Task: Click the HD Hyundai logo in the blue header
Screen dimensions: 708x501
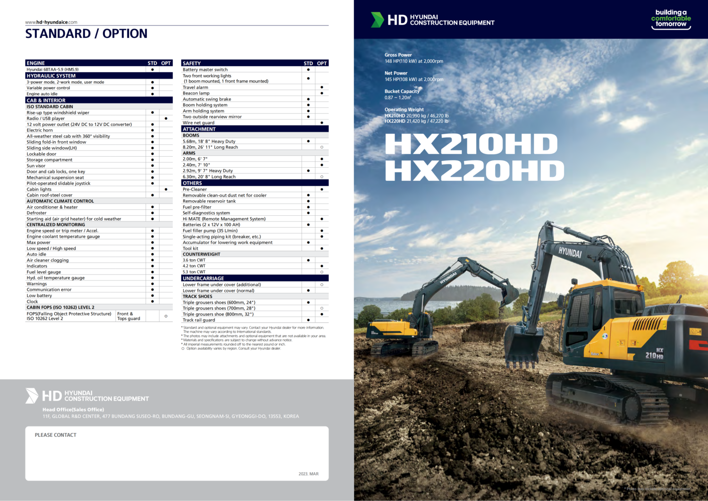Action: coord(432,20)
